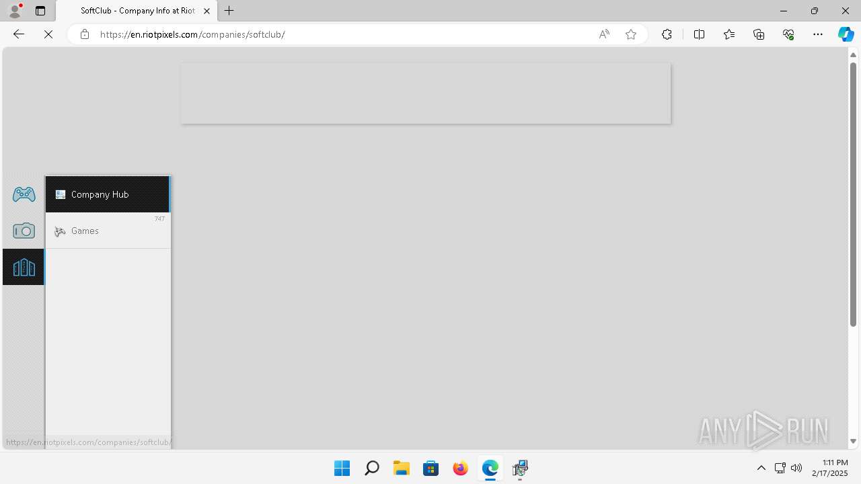
Task: Open a new browser tab
Action: 229,11
